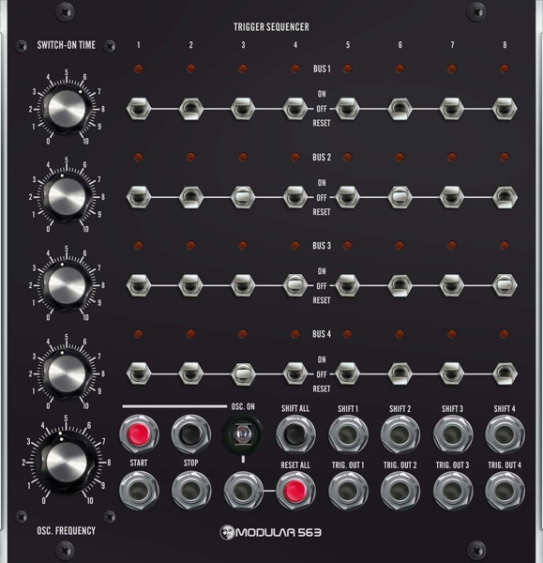Click the TRIG. OUT 4 jack
Screen dimensions: 543x563
[505, 491]
